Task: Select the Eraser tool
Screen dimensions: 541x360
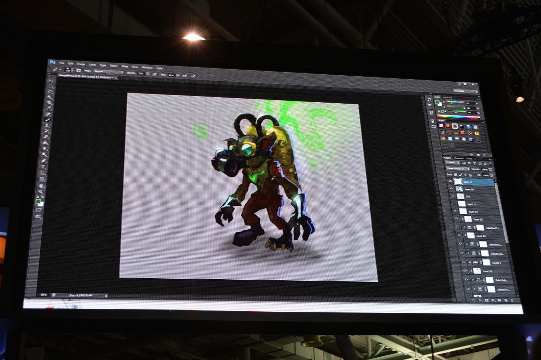Action: (x=46, y=137)
